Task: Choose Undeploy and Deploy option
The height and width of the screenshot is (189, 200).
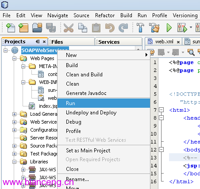Action: [104, 113]
